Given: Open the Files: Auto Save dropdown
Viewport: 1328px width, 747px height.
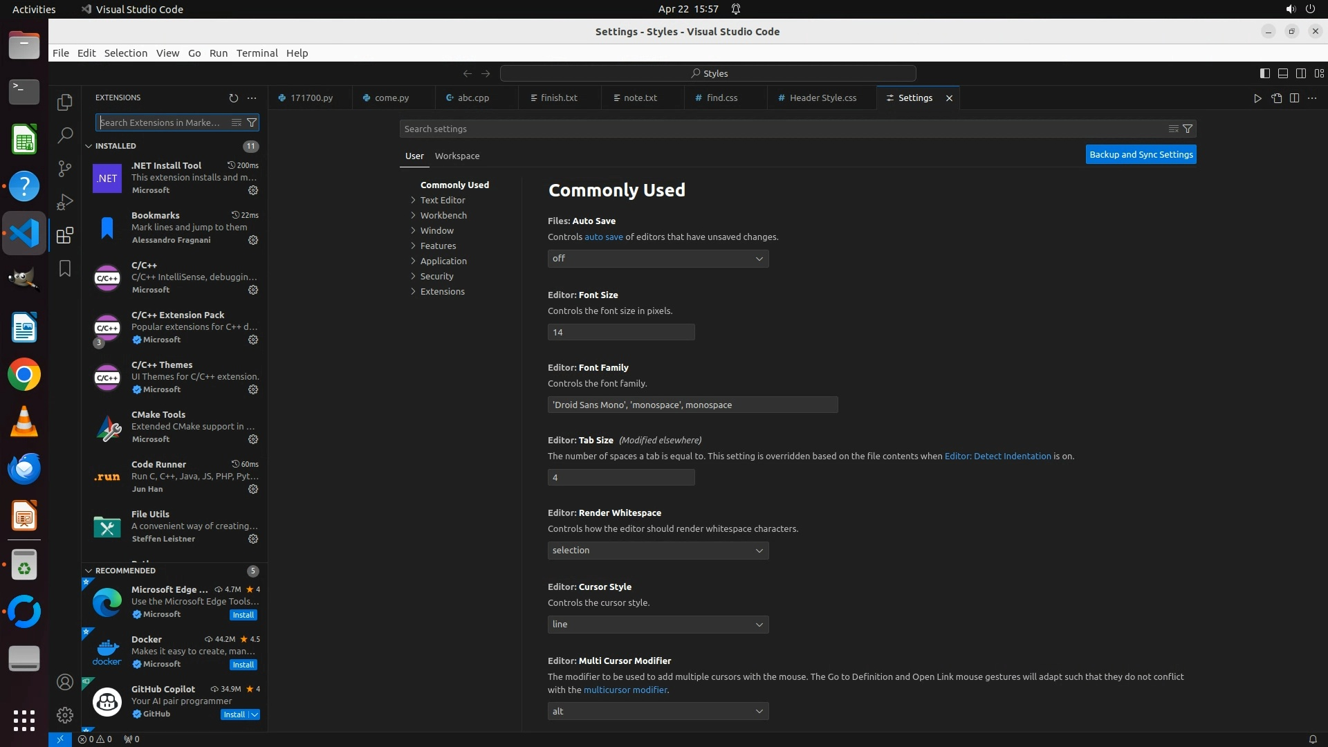Looking at the screenshot, I should click(657, 259).
